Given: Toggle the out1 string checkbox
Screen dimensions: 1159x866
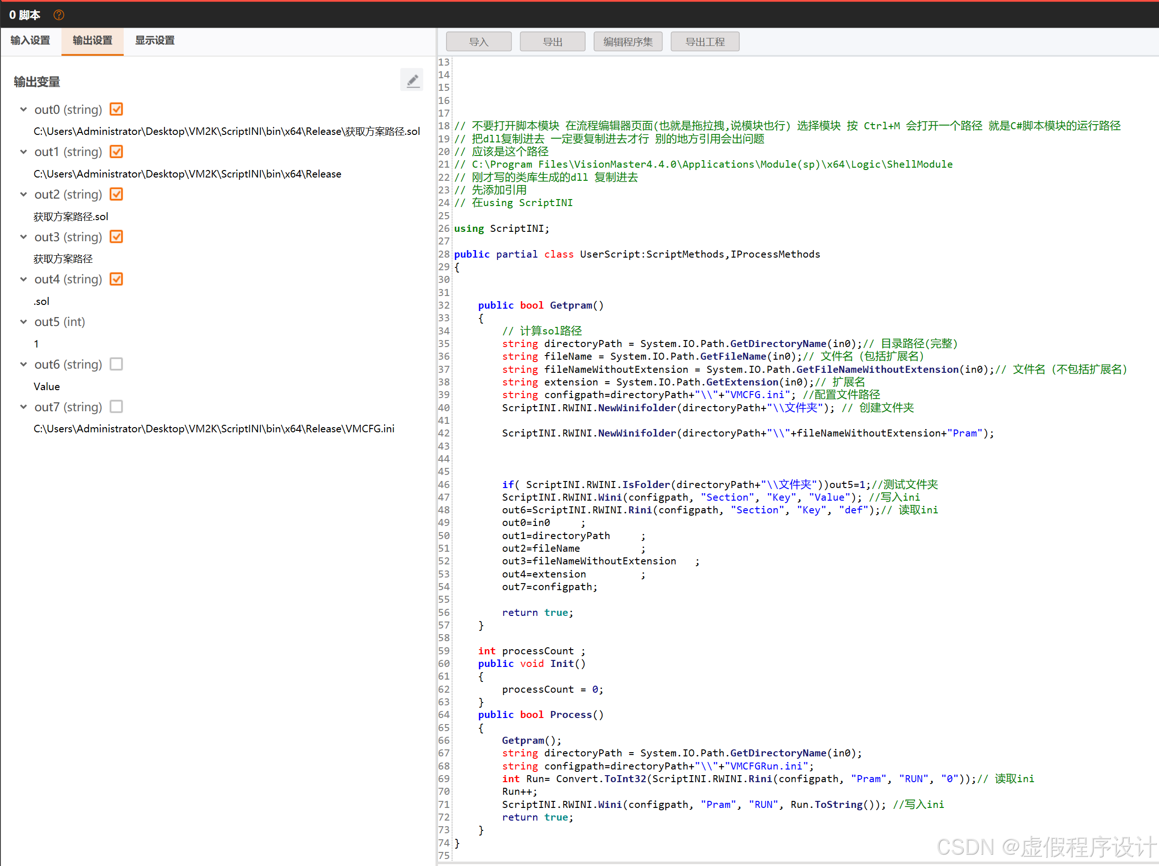Looking at the screenshot, I should [116, 152].
